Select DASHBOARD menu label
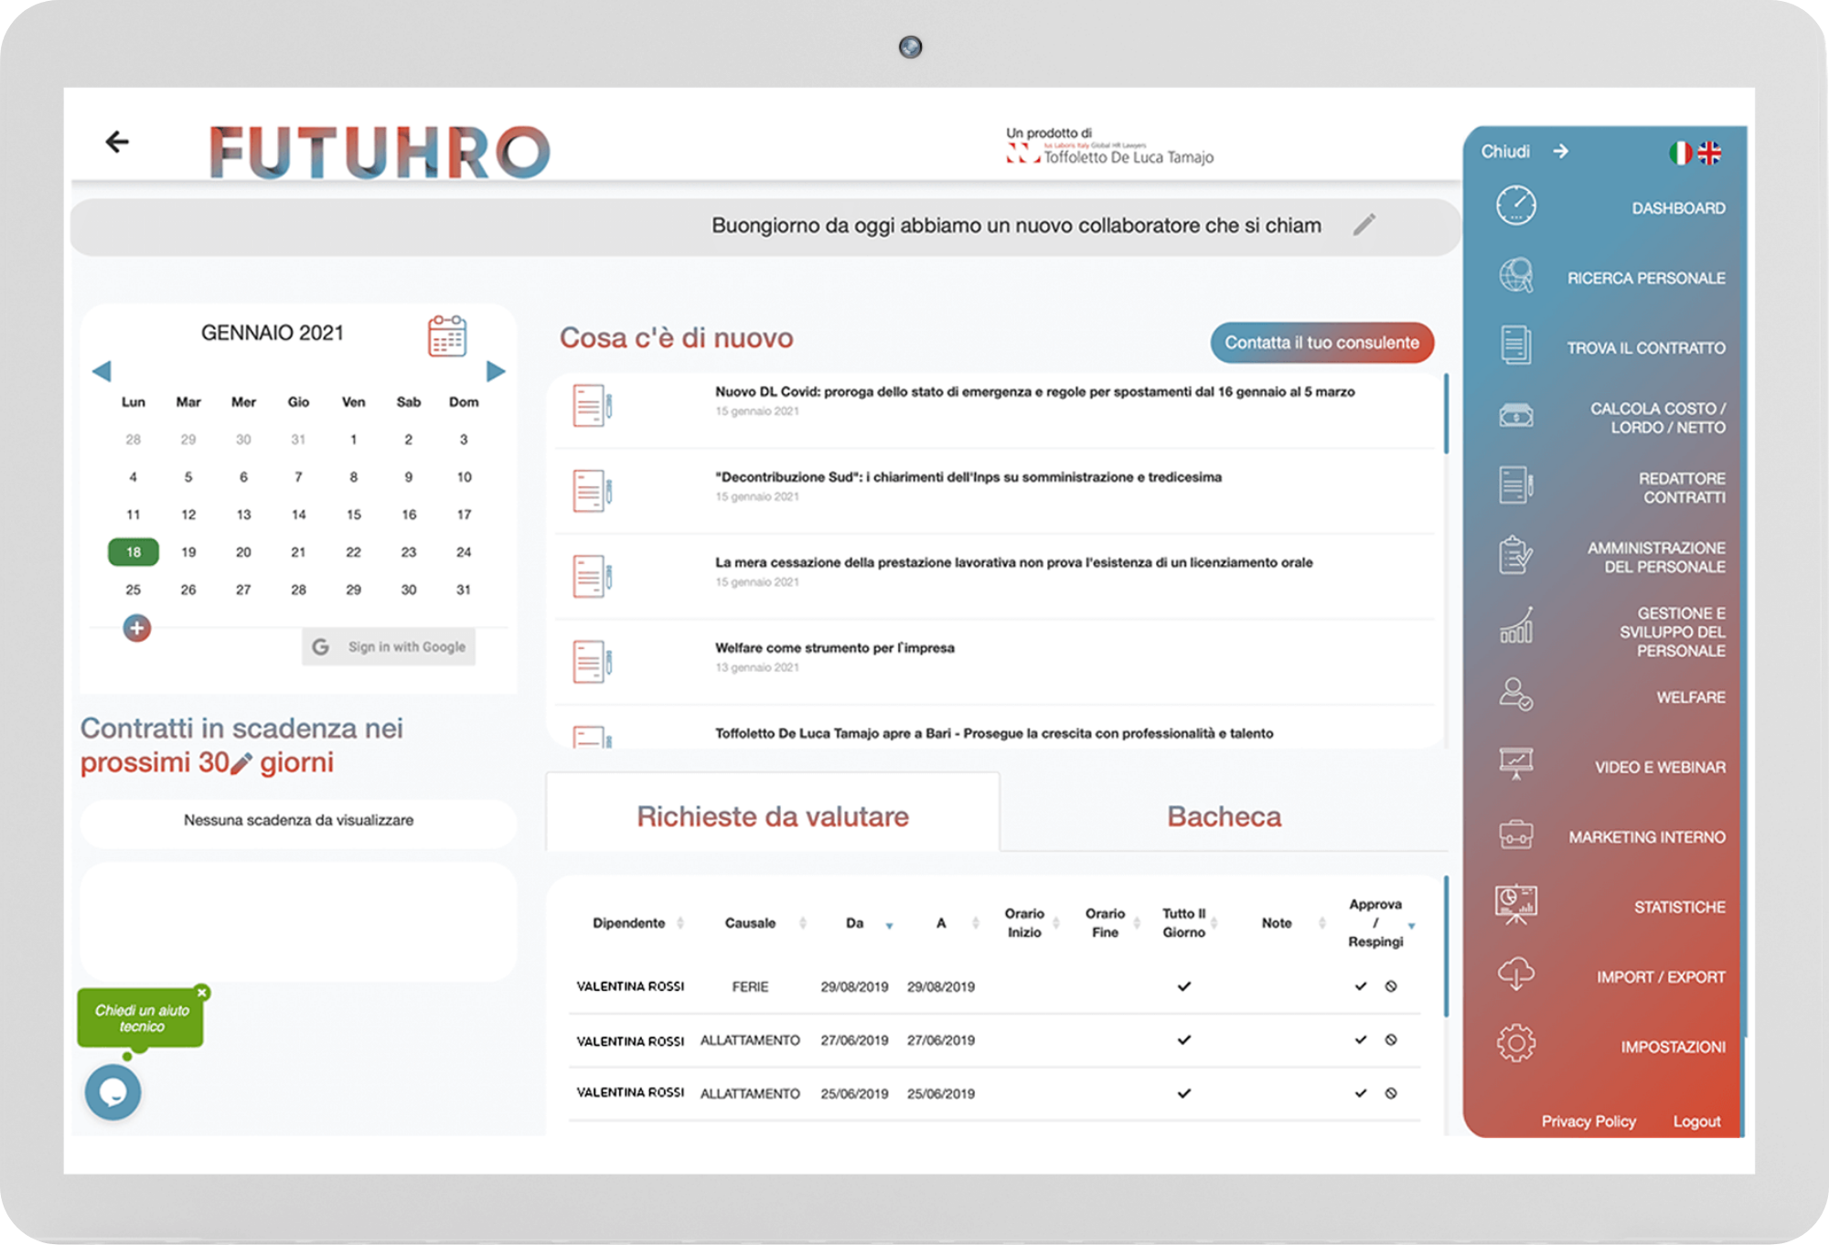 pos(1678,208)
